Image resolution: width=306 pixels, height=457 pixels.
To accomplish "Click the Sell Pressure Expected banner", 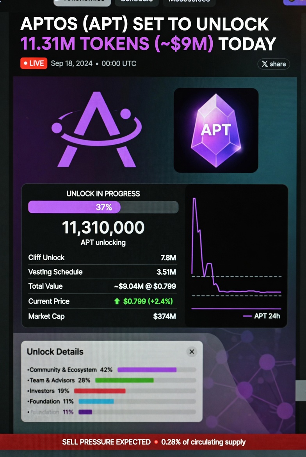I will [153, 442].
